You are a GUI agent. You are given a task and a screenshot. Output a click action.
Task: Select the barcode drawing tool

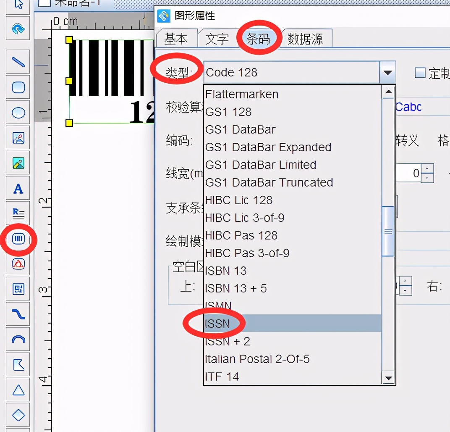18,239
